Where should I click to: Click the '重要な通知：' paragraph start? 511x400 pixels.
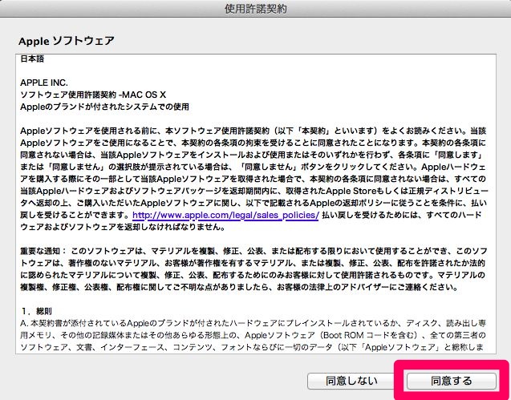tap(43, 251)
